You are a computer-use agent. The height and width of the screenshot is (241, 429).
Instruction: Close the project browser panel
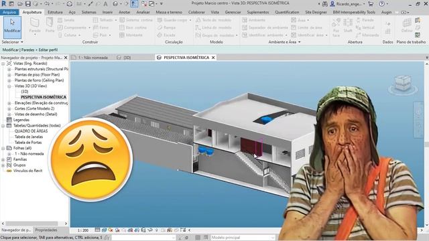[x=66, y=58]
